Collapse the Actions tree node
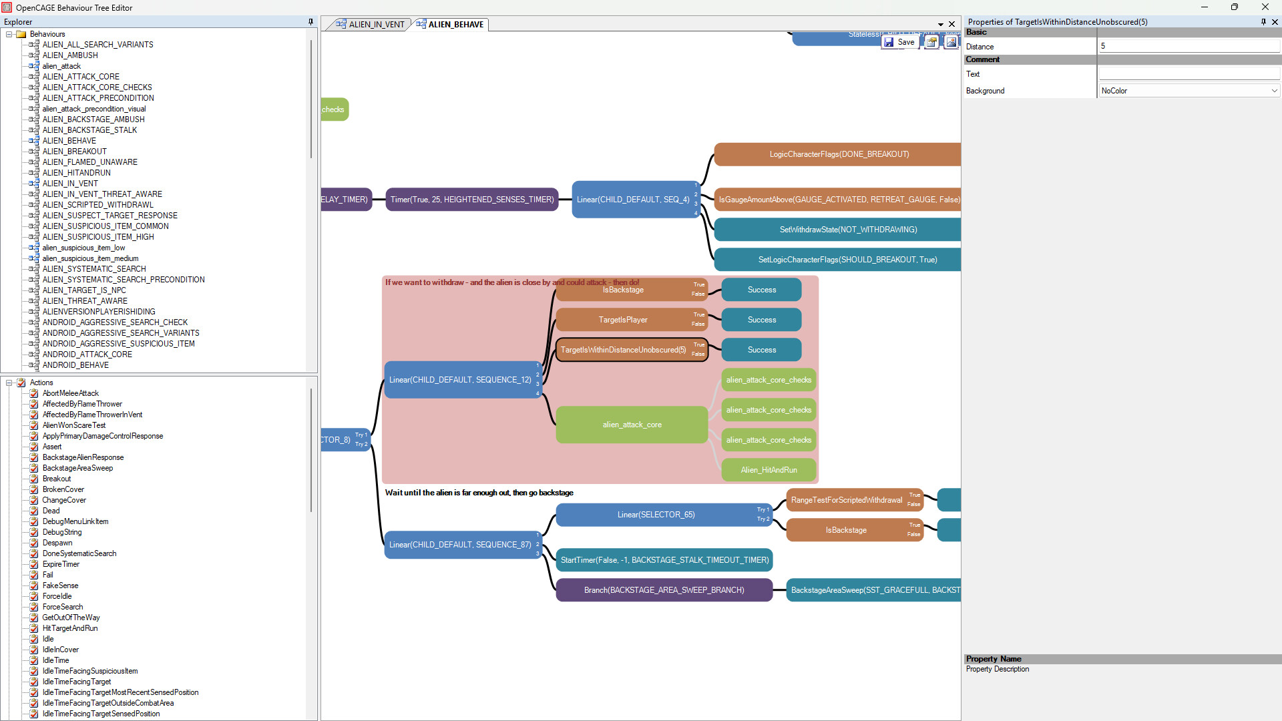1282x721 pixels. [9, 383]
